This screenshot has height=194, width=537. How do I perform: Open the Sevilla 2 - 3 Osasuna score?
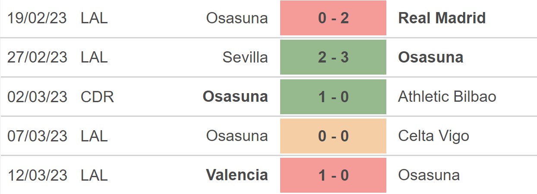[333, 57]
